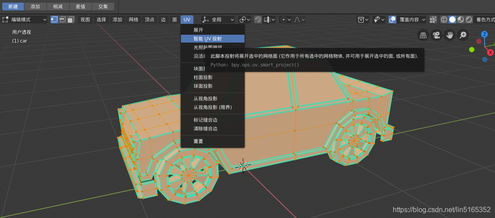Viewport: 495px width, 218px height.
Task: Open the 添加 header menu
Action: click(117, 20)
